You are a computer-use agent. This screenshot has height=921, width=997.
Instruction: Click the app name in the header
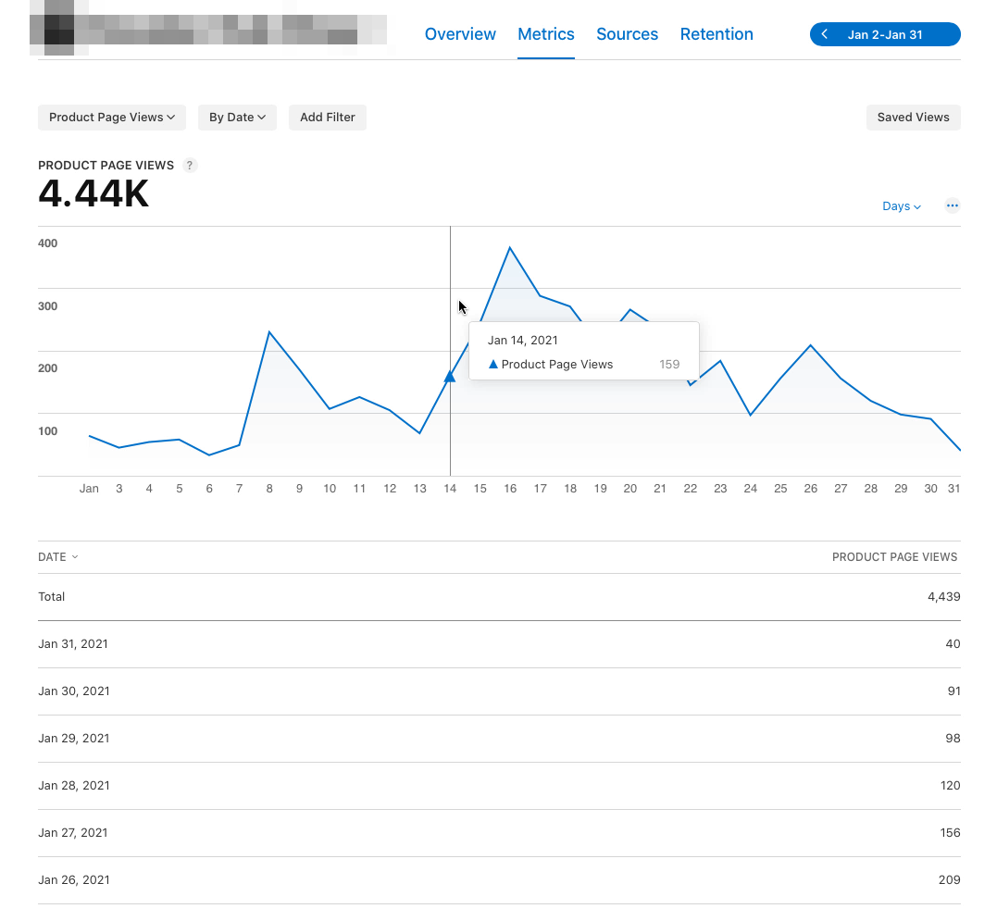click(x=208, y=28)
